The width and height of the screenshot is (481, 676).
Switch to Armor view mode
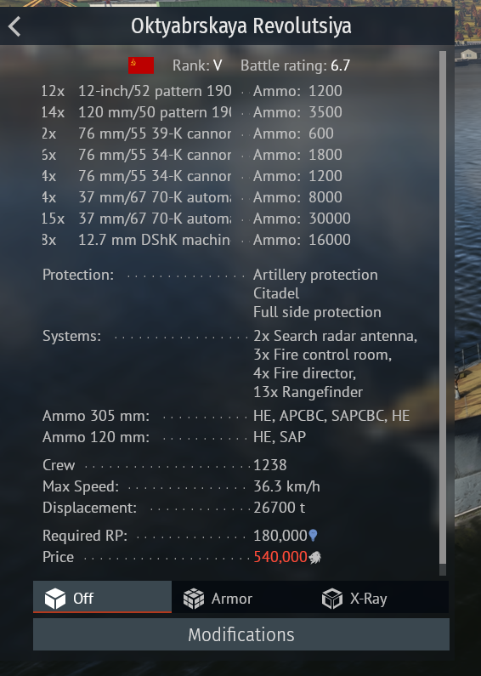(x=240, y=597)
